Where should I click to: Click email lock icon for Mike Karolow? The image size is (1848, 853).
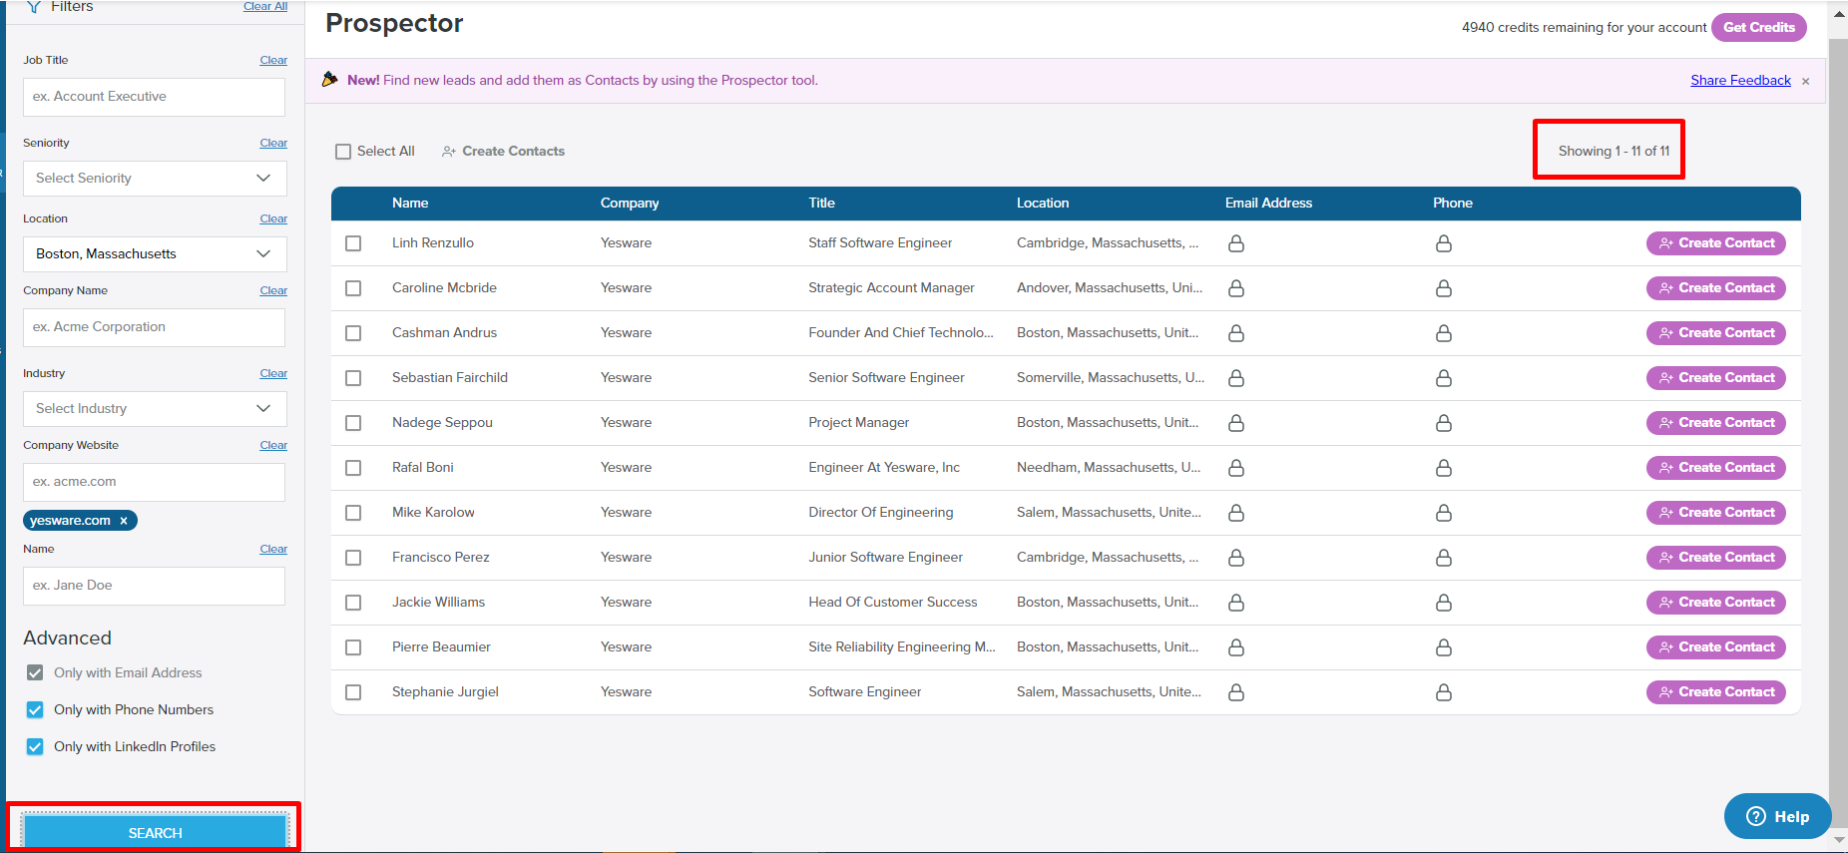(x=1235, y=513)
